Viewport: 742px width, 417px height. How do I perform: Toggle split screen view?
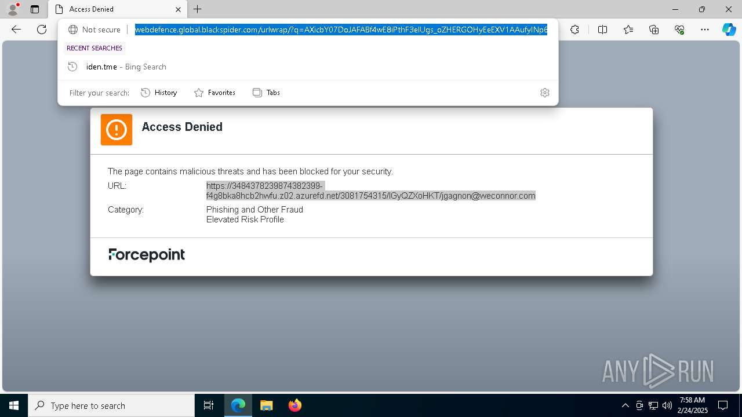[602, 30]
